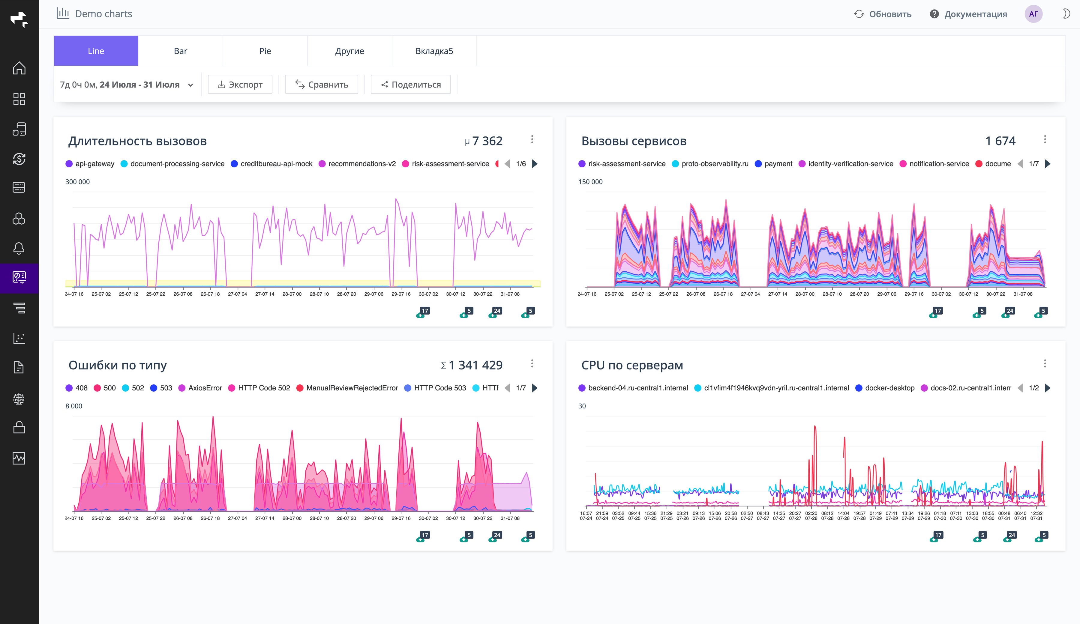Viewport: 1080px width, 624px height.
Task: Open the options menu for Ошибки по типу
Action: tap(532, 364)
